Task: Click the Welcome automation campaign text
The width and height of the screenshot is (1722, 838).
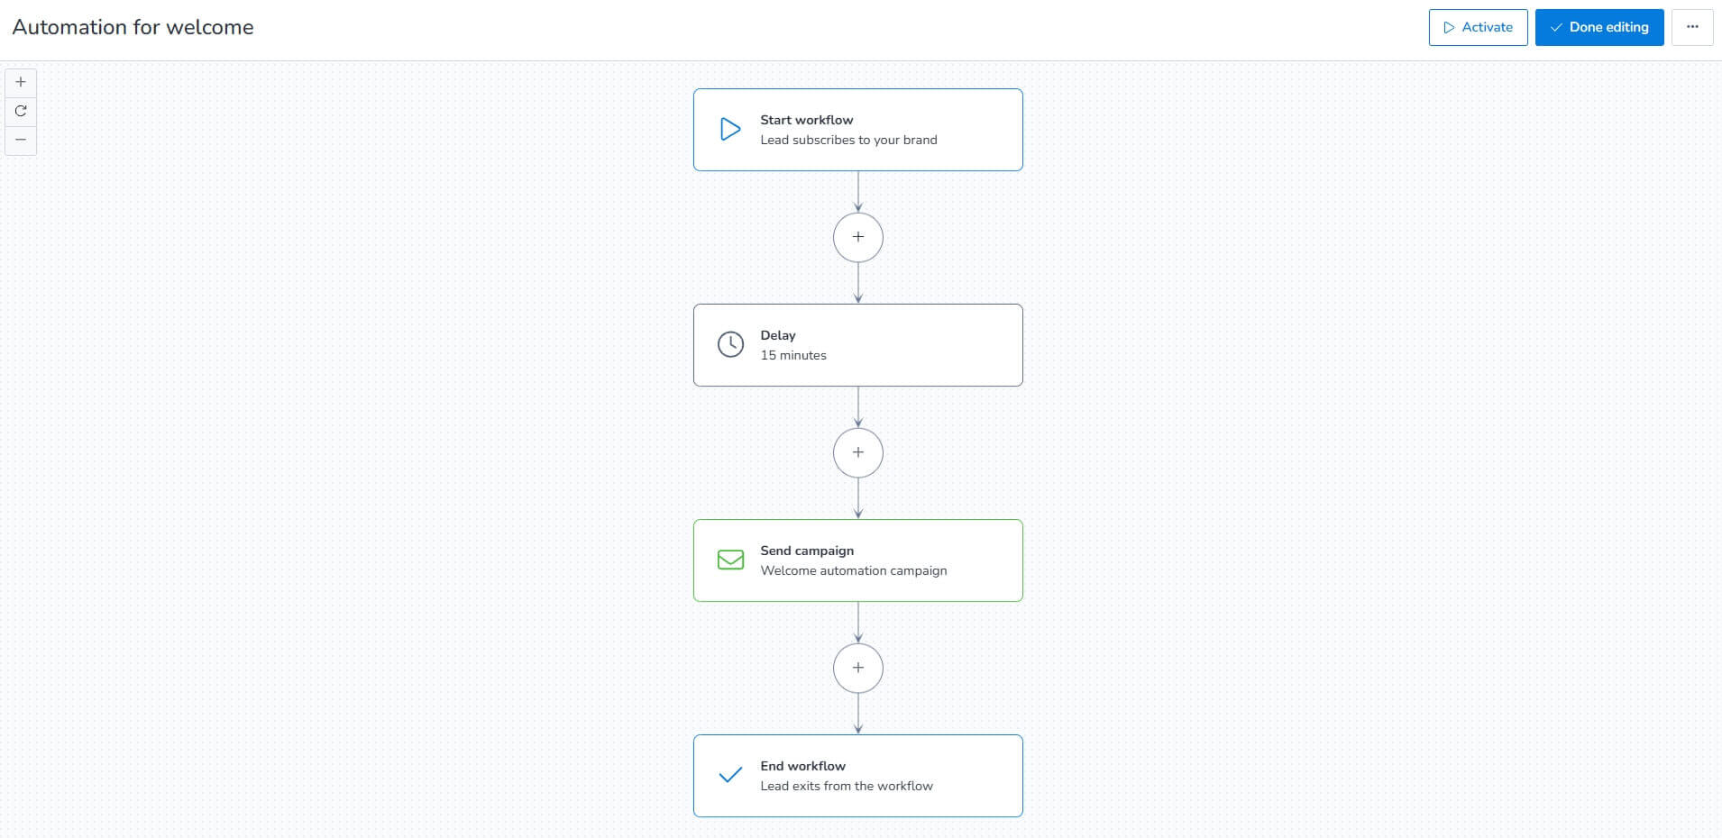Action: point(854,570)
